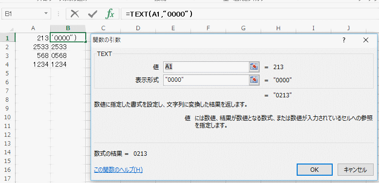
Task: Select row 2 header
Action: [x=7, y=47]
